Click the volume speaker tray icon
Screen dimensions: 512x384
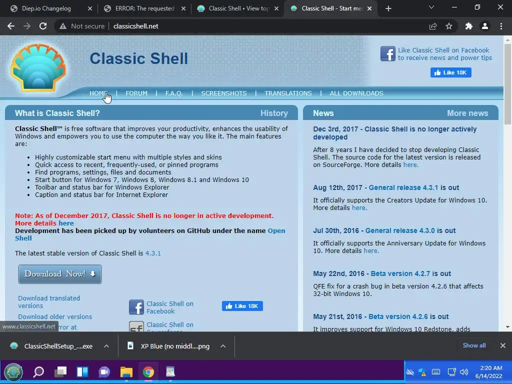(x=464, y=372)
